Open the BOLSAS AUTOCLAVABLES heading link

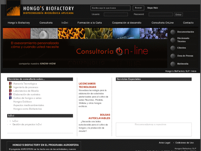pyautogui.click(x=99, y=116)
